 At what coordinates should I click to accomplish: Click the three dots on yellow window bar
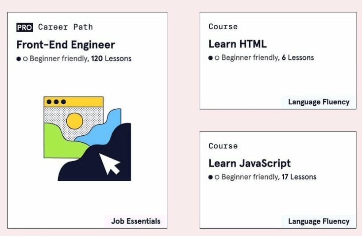coord(56,102)
